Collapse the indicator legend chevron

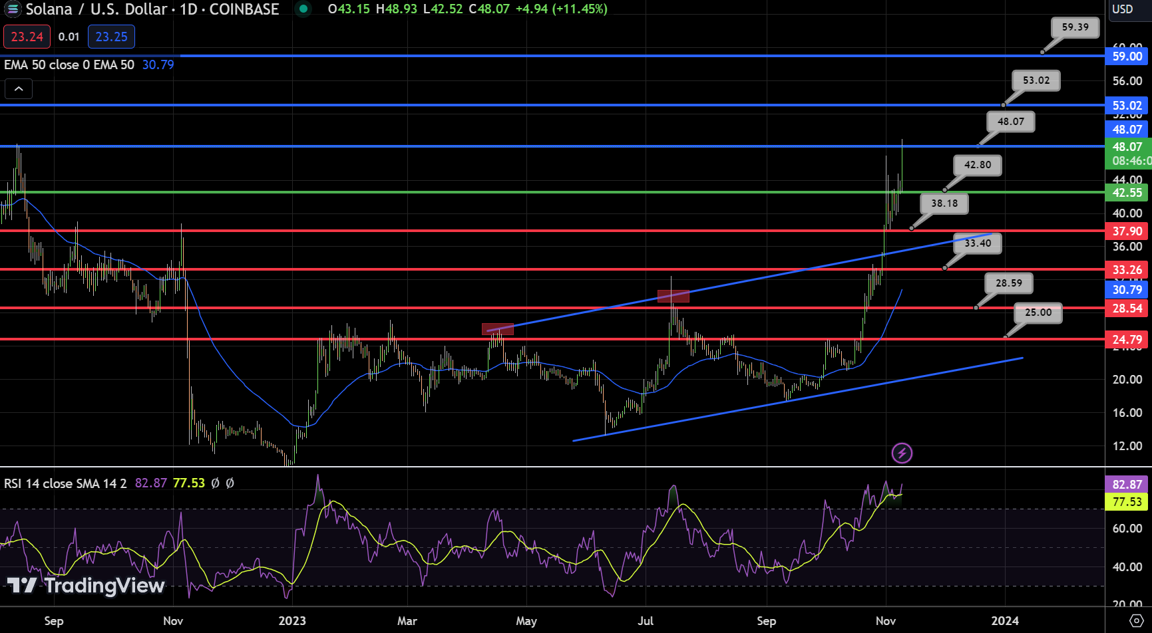coord(19,88)
